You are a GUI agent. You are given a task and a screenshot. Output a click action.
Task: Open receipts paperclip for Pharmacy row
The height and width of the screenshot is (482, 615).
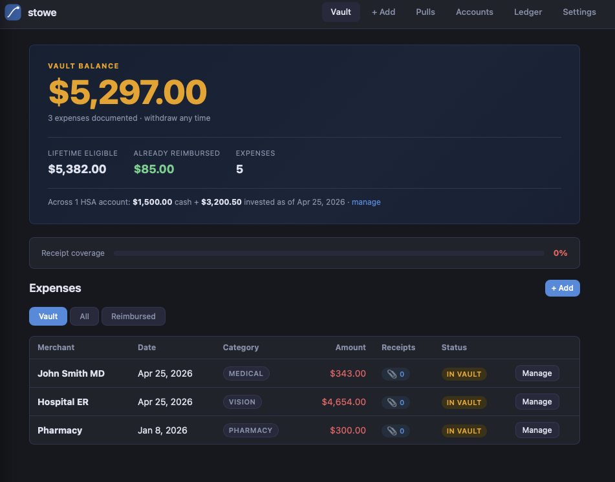[395, 431]
